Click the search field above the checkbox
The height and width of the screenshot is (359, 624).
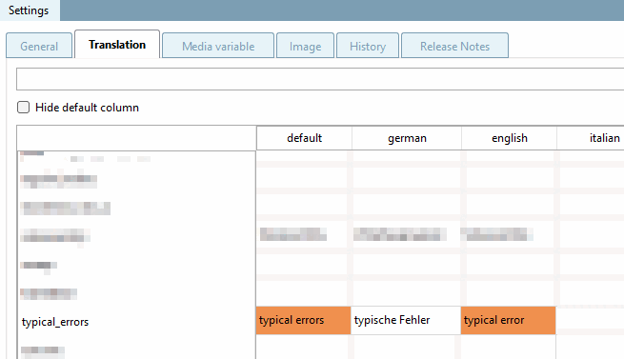(320, 79)
